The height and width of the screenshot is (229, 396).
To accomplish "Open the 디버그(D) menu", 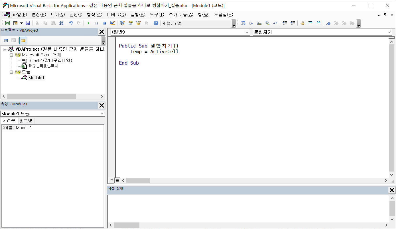I will coord(116,15).
